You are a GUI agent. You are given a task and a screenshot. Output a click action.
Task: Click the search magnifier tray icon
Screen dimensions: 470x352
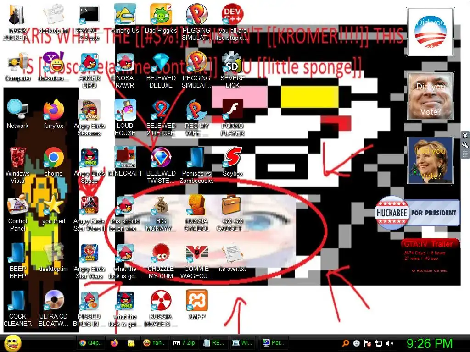(x=345, y=343)
